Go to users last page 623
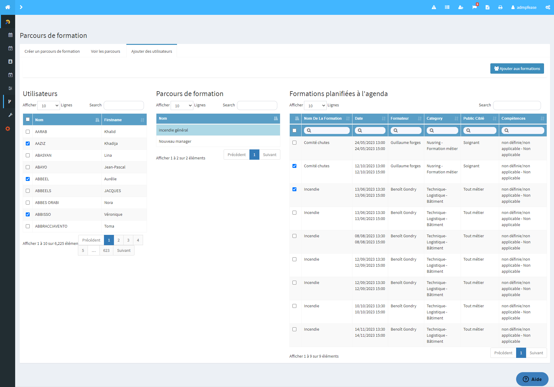 106,250
